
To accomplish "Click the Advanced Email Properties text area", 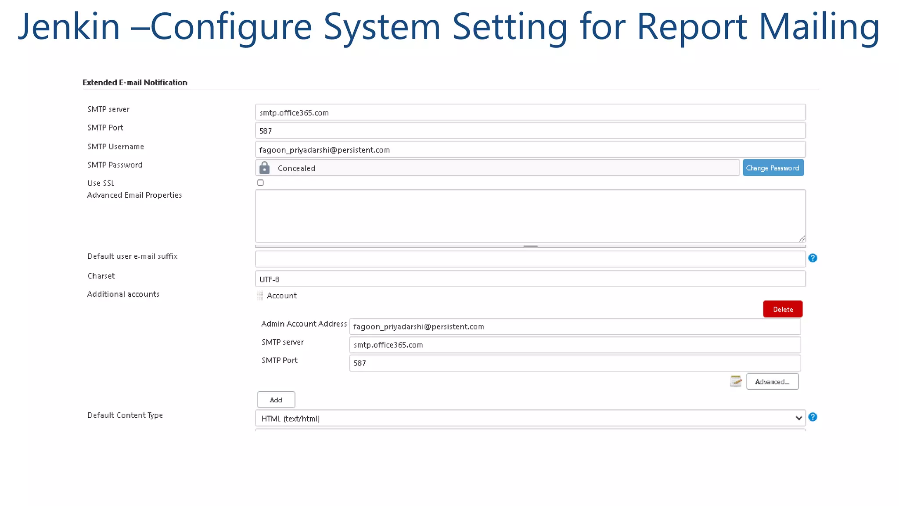I will pyautogui.click(x=530, y=216).
